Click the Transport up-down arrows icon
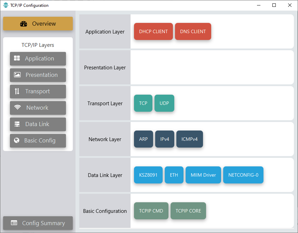This screenshot has width=298, height=233. tap(17, 91)
